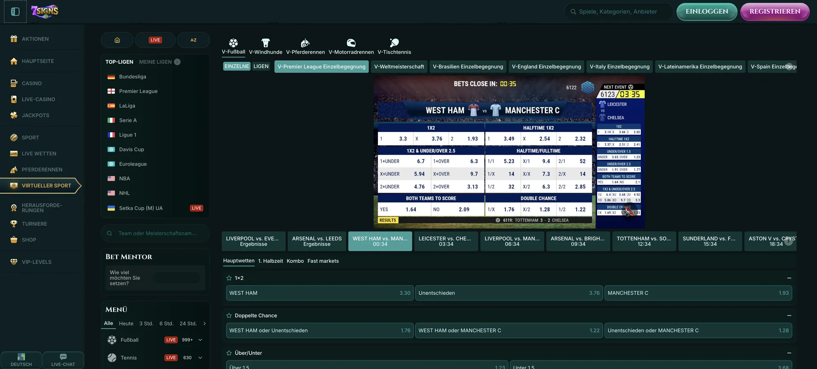
Task: Click the REGISTRIEREN button
Action: (775, 11)
